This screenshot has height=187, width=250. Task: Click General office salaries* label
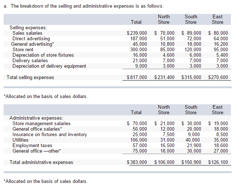coord(37,129)
